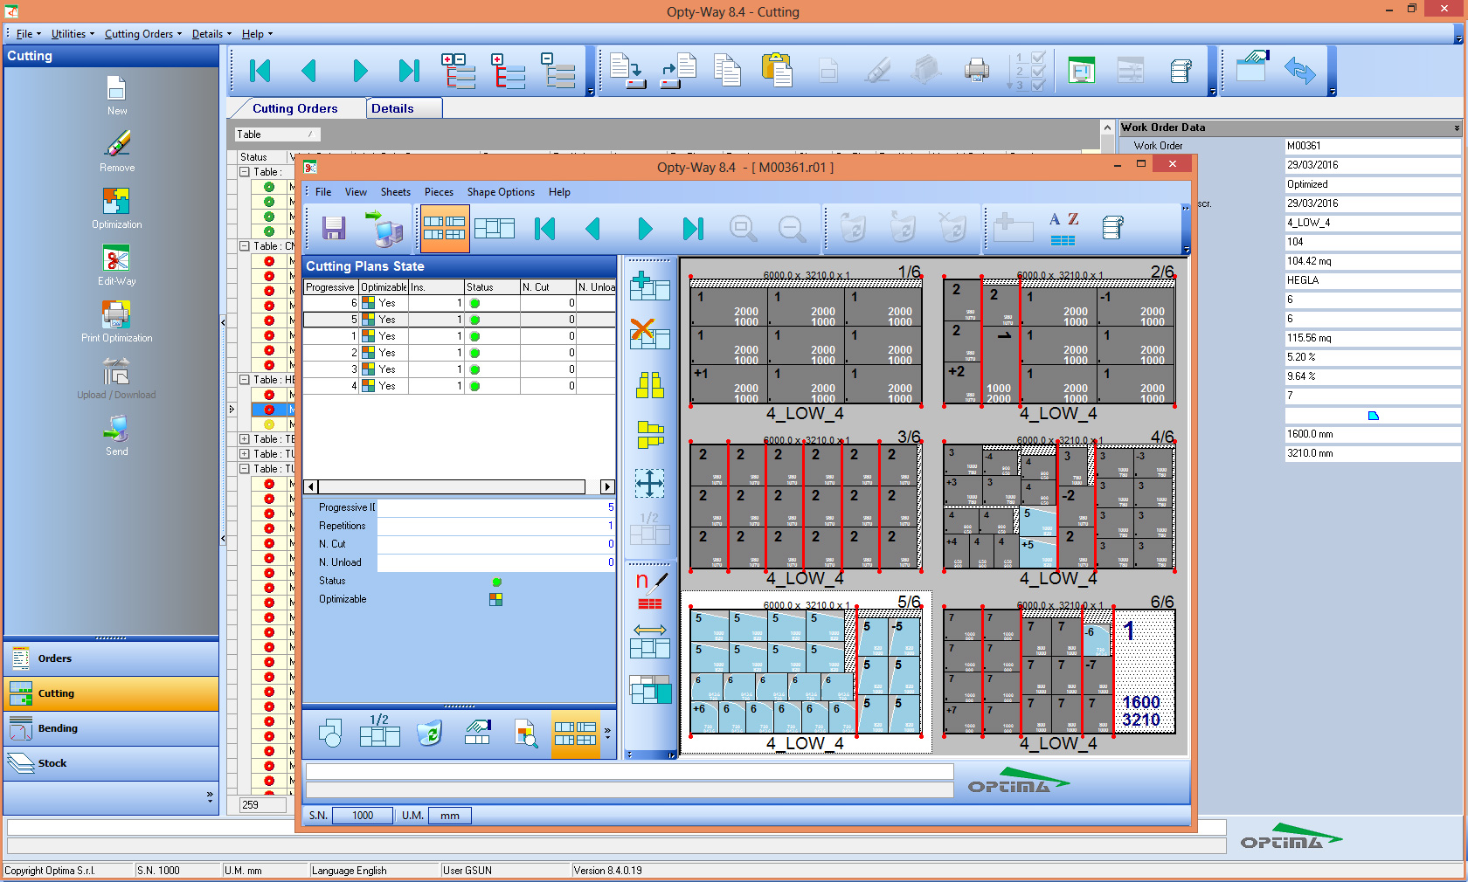Switch to the Details tab
1468x882 pixels.
coord(392,108)
